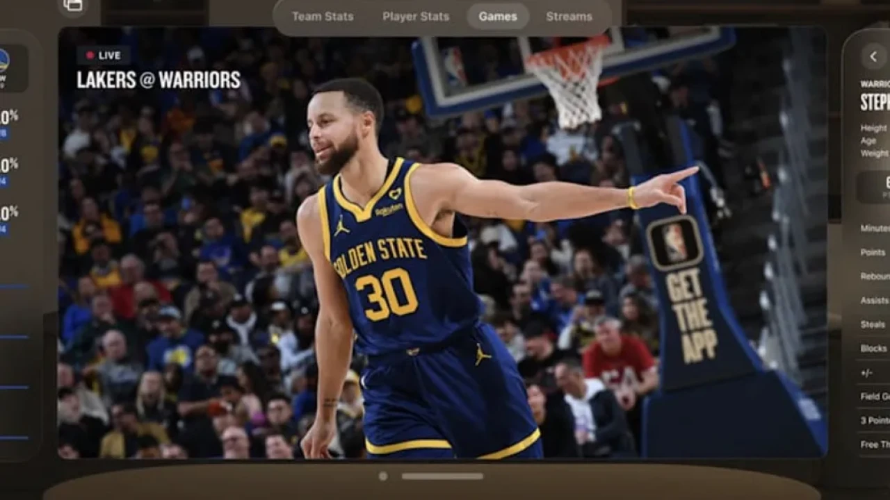The width and height of the screenshot is (890, 500).
Task: Click the window grabber bar below the video
Action: pos(442,476)
